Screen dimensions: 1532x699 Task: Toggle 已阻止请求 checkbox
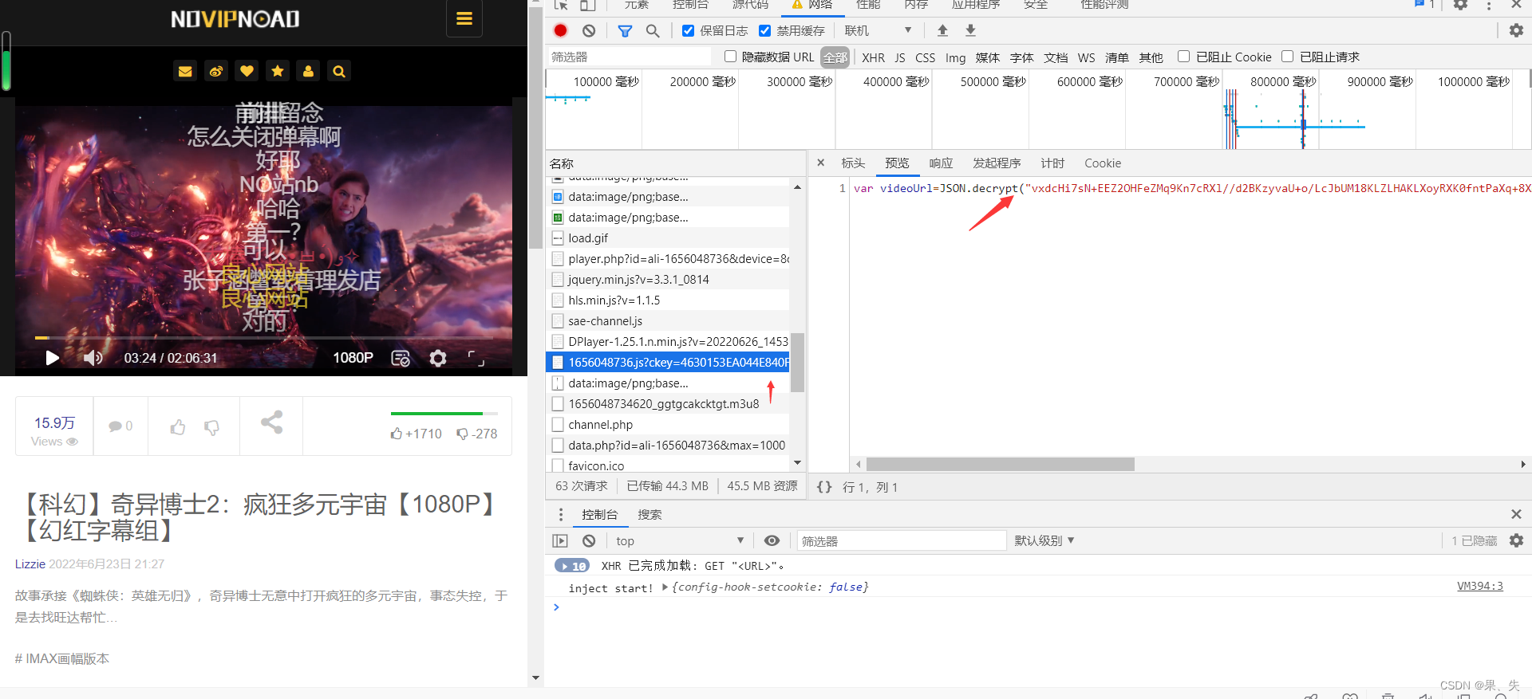(x=1287, y=57)
